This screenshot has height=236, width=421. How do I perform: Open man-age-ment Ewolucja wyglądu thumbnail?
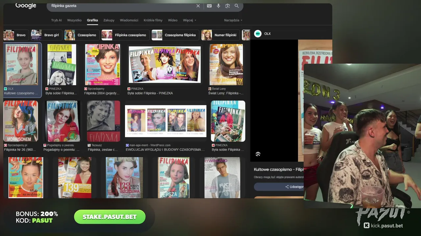point(166,121)
